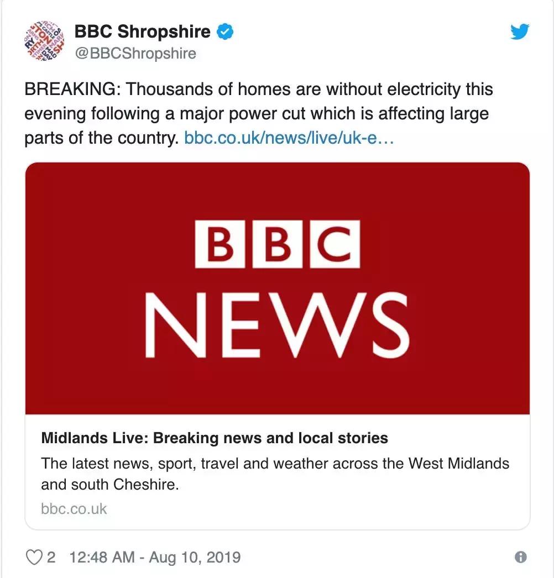The width and height of the screenshot is (554, 578).
Task: Click the grey bbc.co.uk card domain
Action: click(74, 508)
